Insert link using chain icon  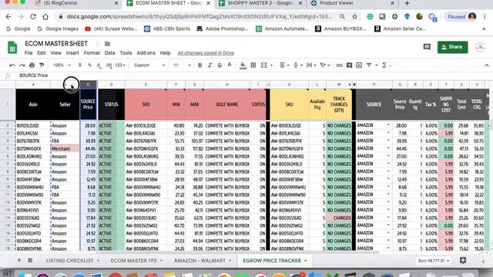[339, 65]
